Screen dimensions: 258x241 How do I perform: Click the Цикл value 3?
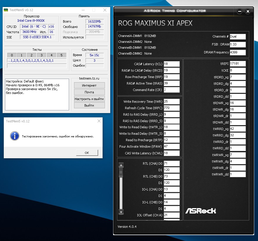(95, 60)
